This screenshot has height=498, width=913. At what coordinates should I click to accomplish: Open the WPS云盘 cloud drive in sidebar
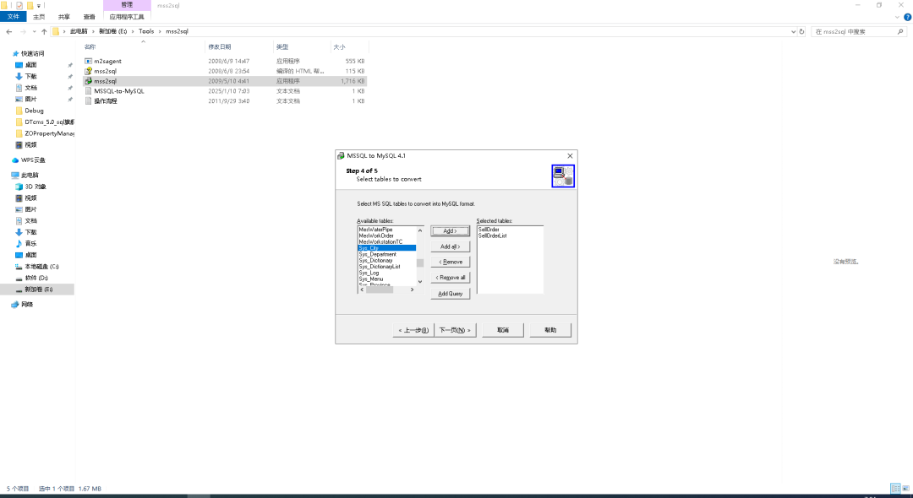pos(33,160)
